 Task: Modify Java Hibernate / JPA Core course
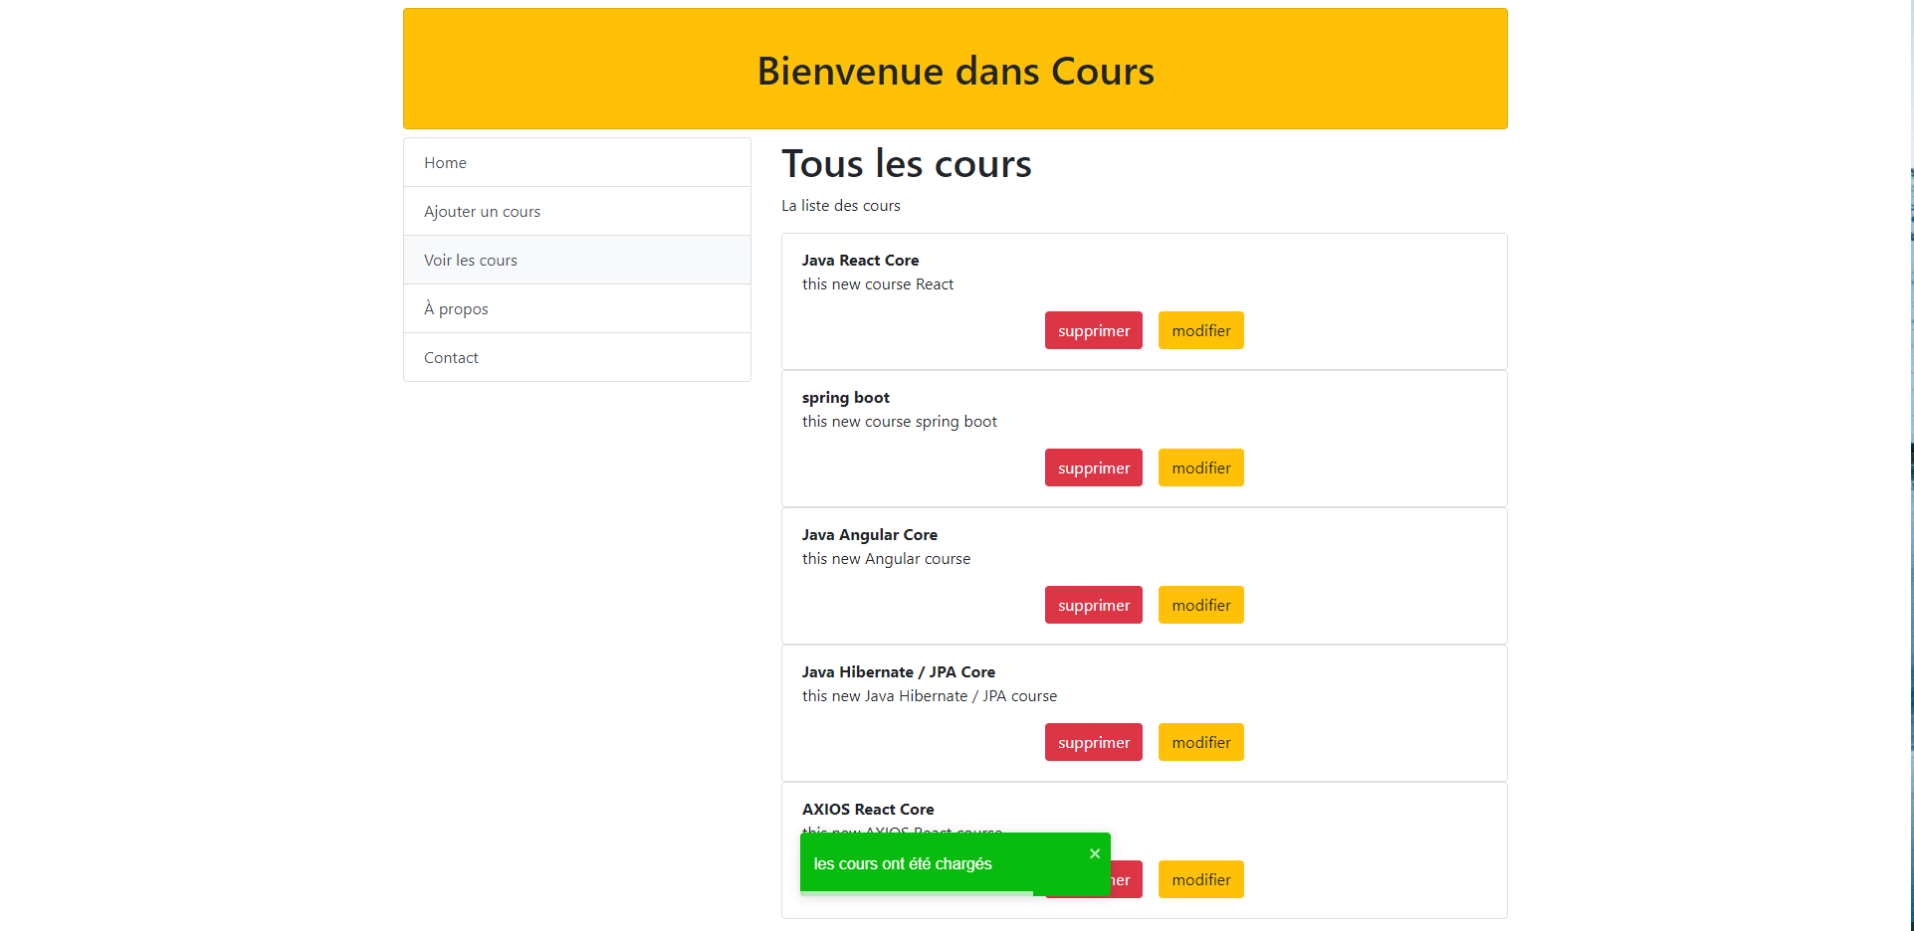click(x=1200, y=742)
